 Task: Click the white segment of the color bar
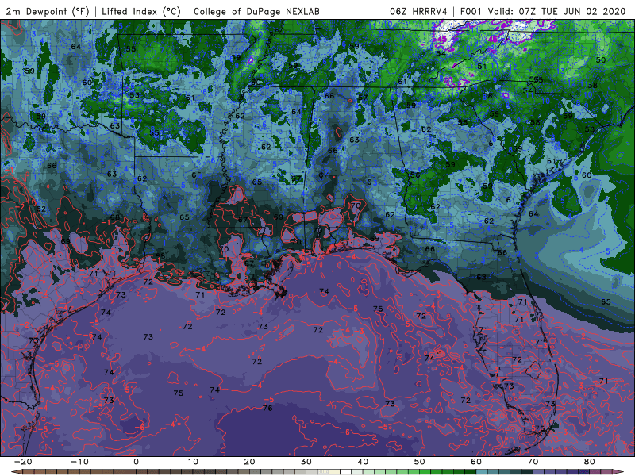tap(346, 472)
